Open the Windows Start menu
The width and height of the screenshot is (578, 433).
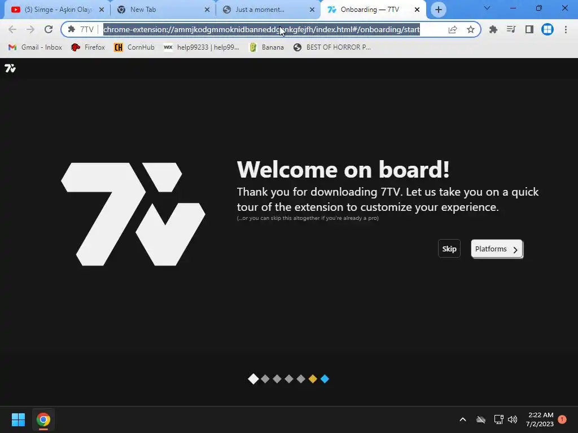18,419
